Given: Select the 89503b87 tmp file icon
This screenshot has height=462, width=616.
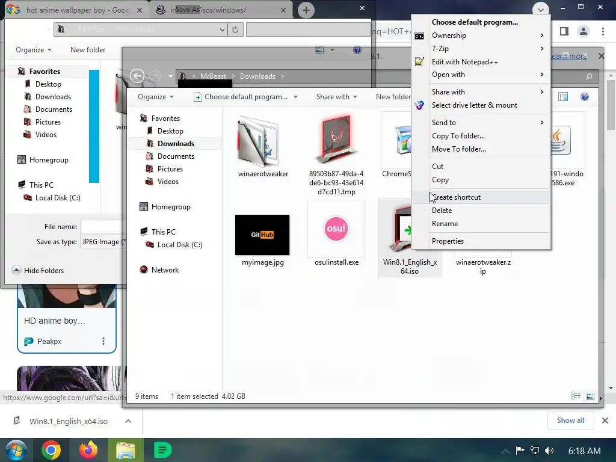Looking at the screenshot, I should (x=336, y=139).
